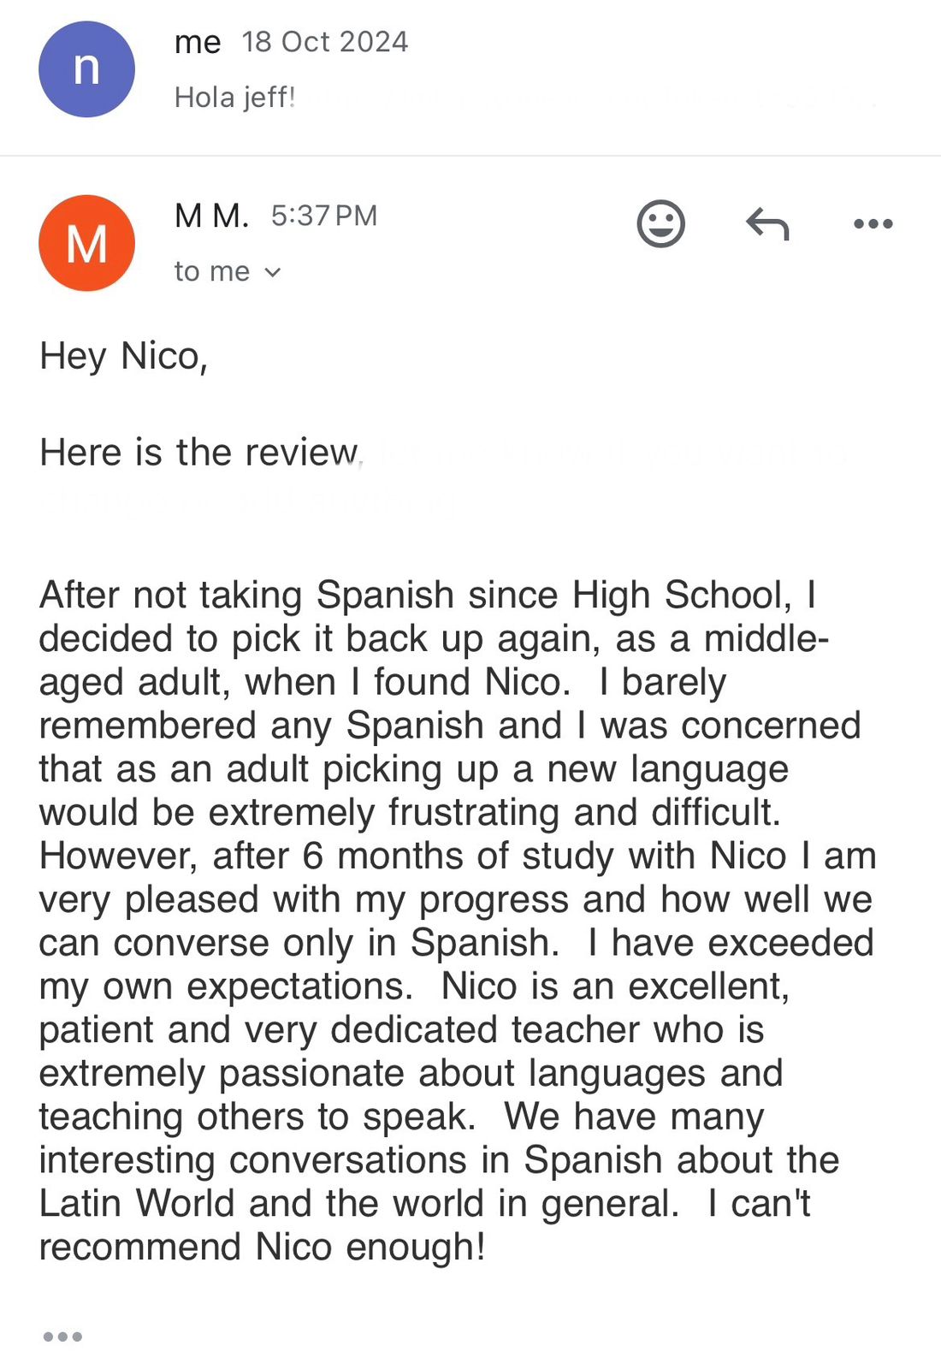Click the "me" sender name
The width and height of the screenshot is (941, 1369).
coord(198,42)
